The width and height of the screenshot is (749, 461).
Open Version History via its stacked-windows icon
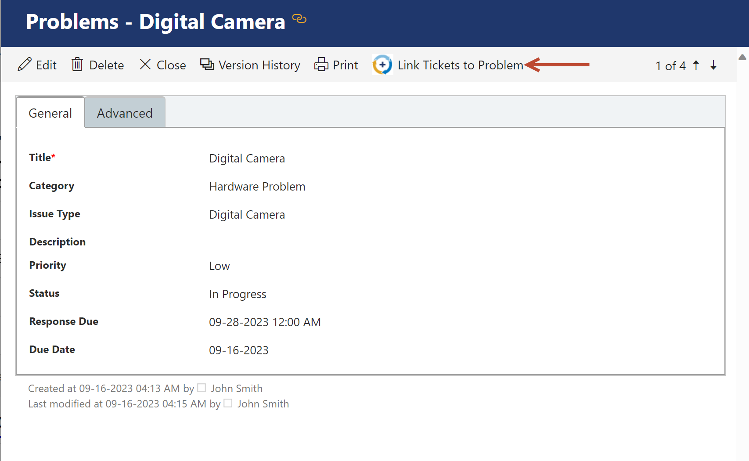pos(207,65)
